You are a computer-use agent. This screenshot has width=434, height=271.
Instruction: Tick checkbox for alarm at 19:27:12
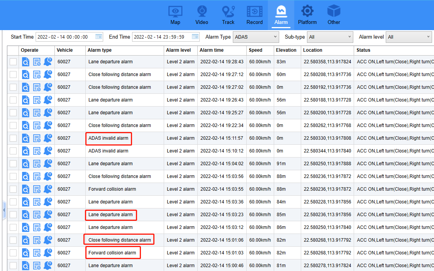[13, 75]
